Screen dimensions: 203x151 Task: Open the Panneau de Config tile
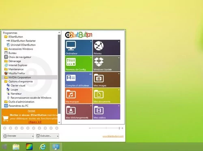tap(78, 64)
